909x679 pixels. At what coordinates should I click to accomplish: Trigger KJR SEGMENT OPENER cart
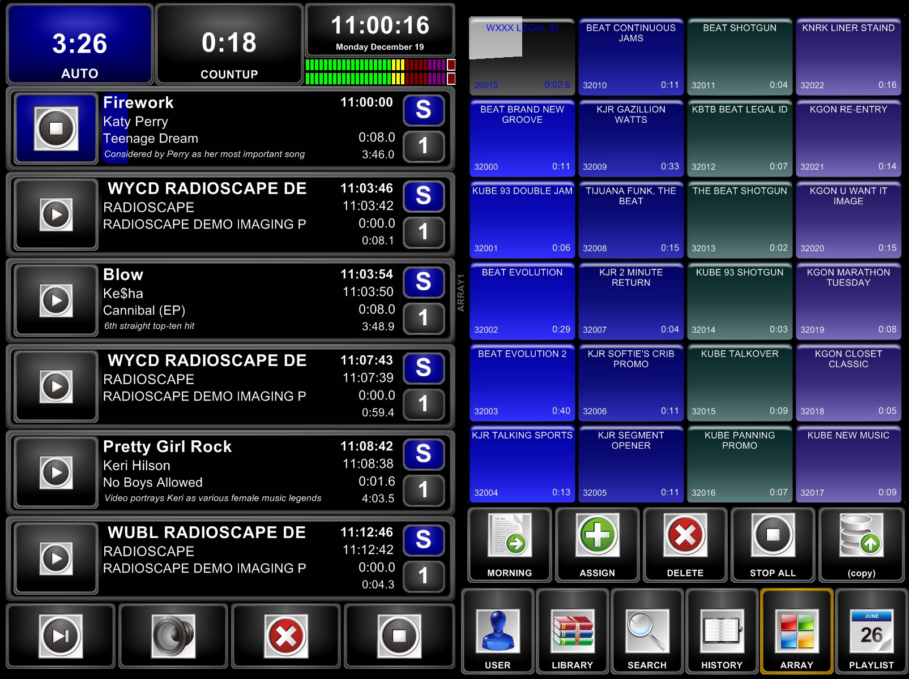tap(631, 464)
